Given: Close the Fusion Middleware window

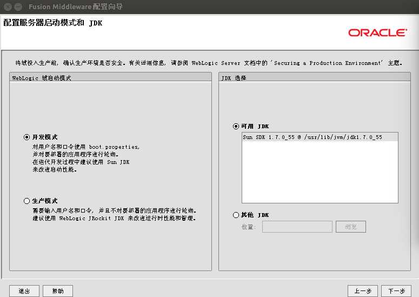Looking at the screenshot, I should (8, 6).
